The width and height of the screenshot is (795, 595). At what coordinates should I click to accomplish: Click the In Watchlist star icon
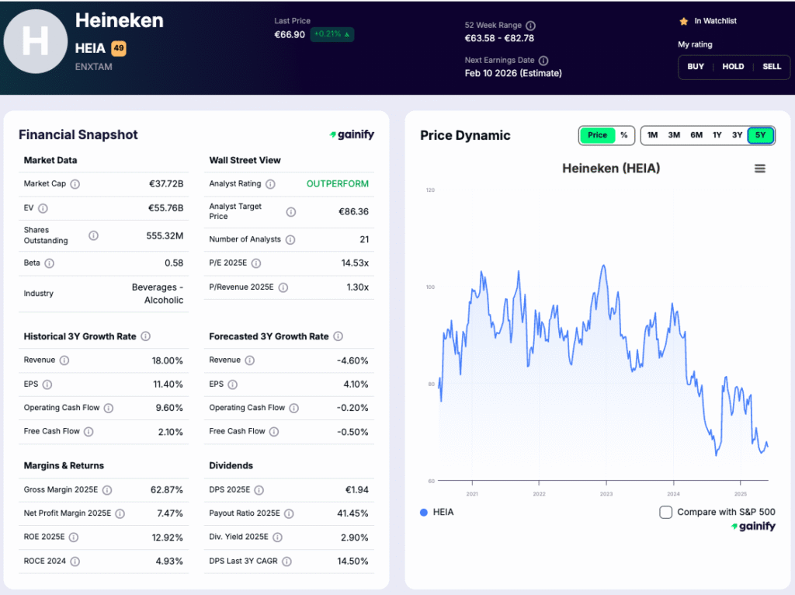click(684, 22)
